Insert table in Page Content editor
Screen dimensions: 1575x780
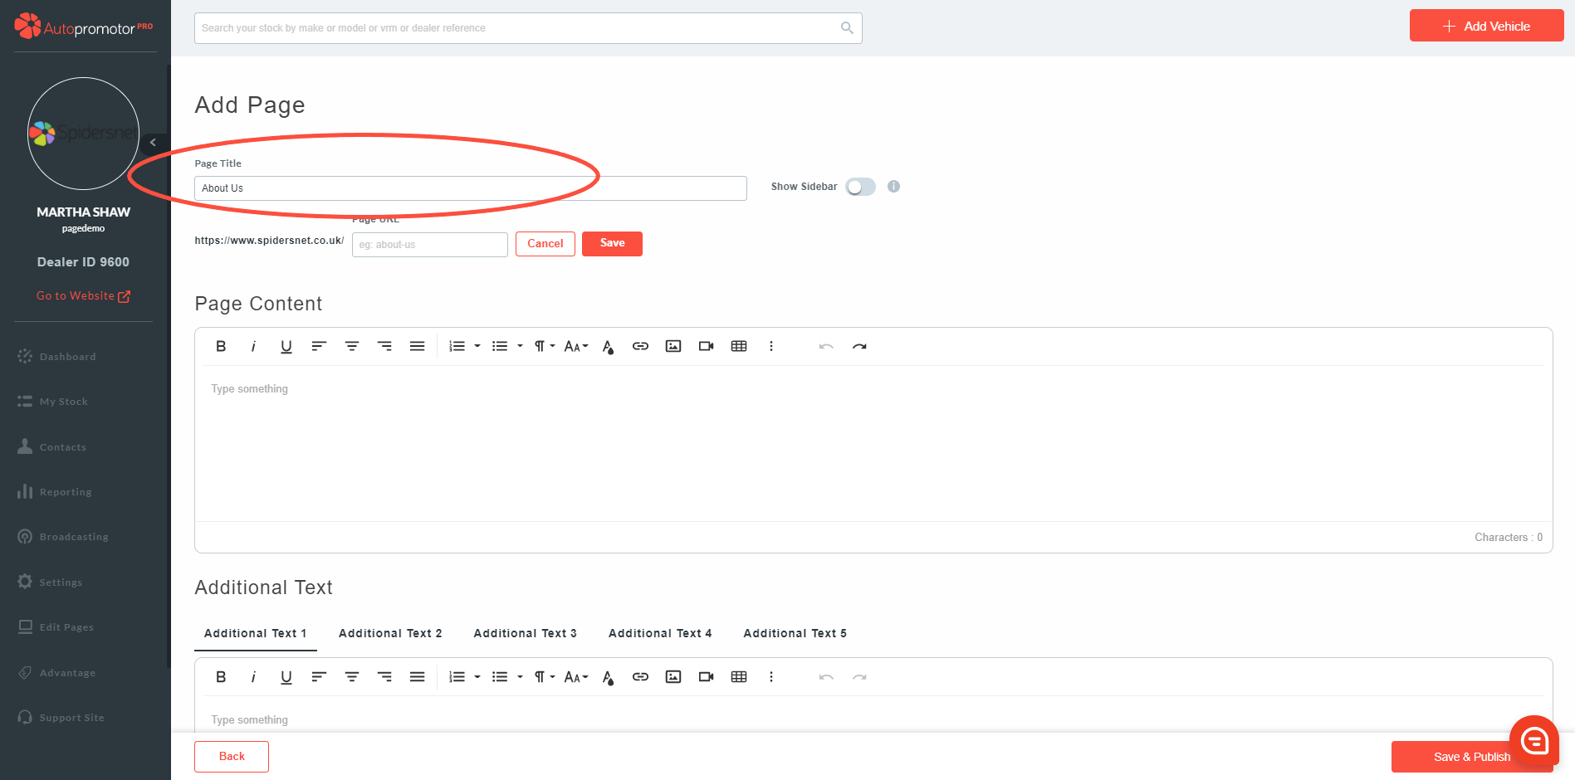tap(739, 346)
